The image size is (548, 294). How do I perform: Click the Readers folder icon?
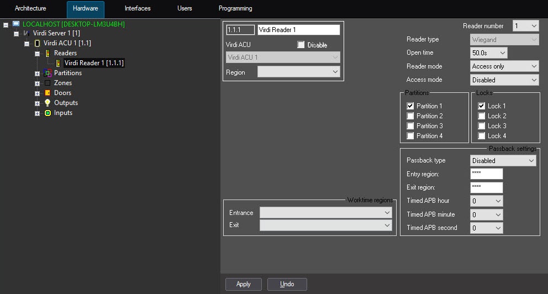[48, 53]
